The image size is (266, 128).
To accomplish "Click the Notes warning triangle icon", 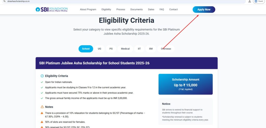I will point(42,107).
